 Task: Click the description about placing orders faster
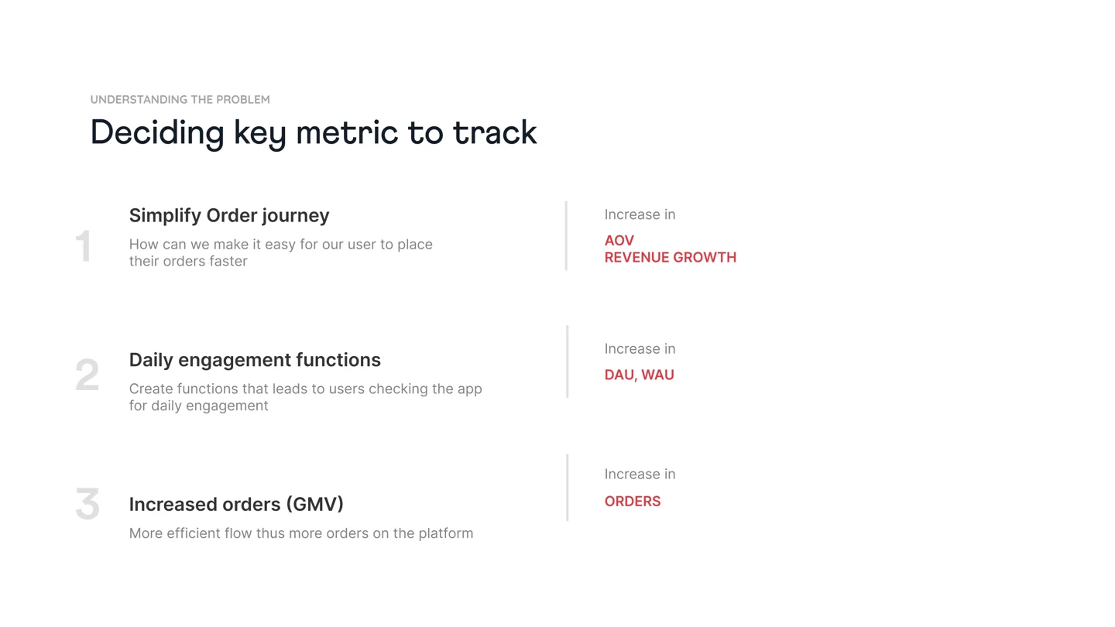coord(281,252)
